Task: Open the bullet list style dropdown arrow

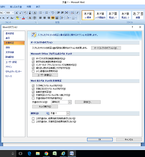Action: coord(43,13)
